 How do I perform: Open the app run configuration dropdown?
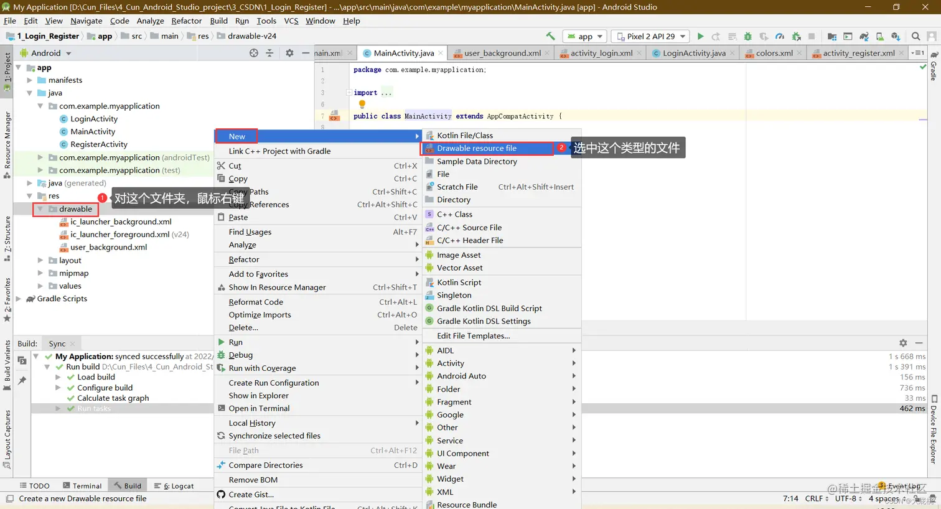(585, 36)
